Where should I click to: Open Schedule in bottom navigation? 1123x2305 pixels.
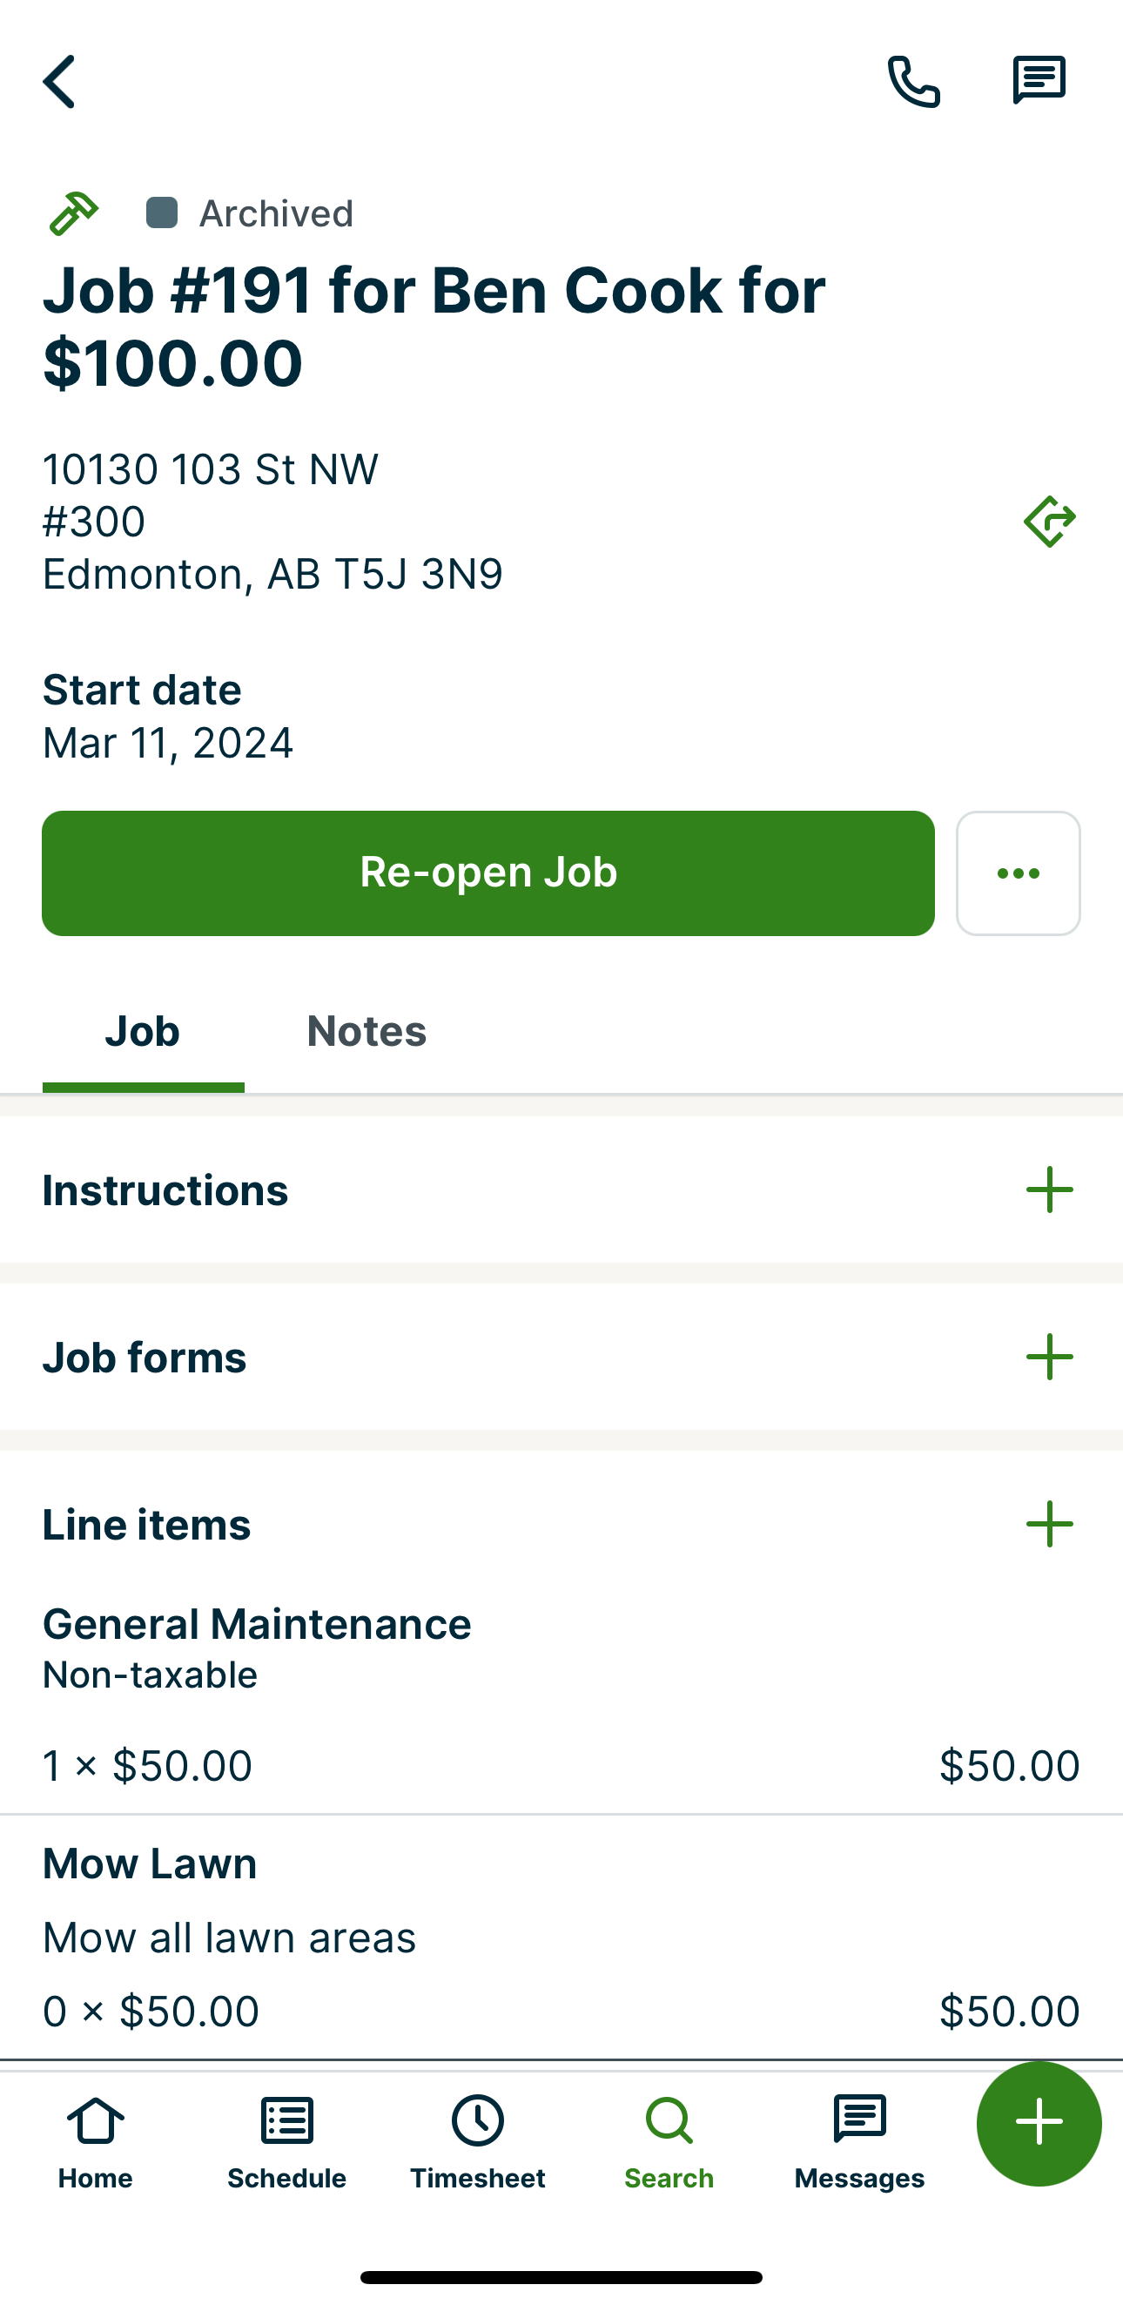pos(286,2140)
